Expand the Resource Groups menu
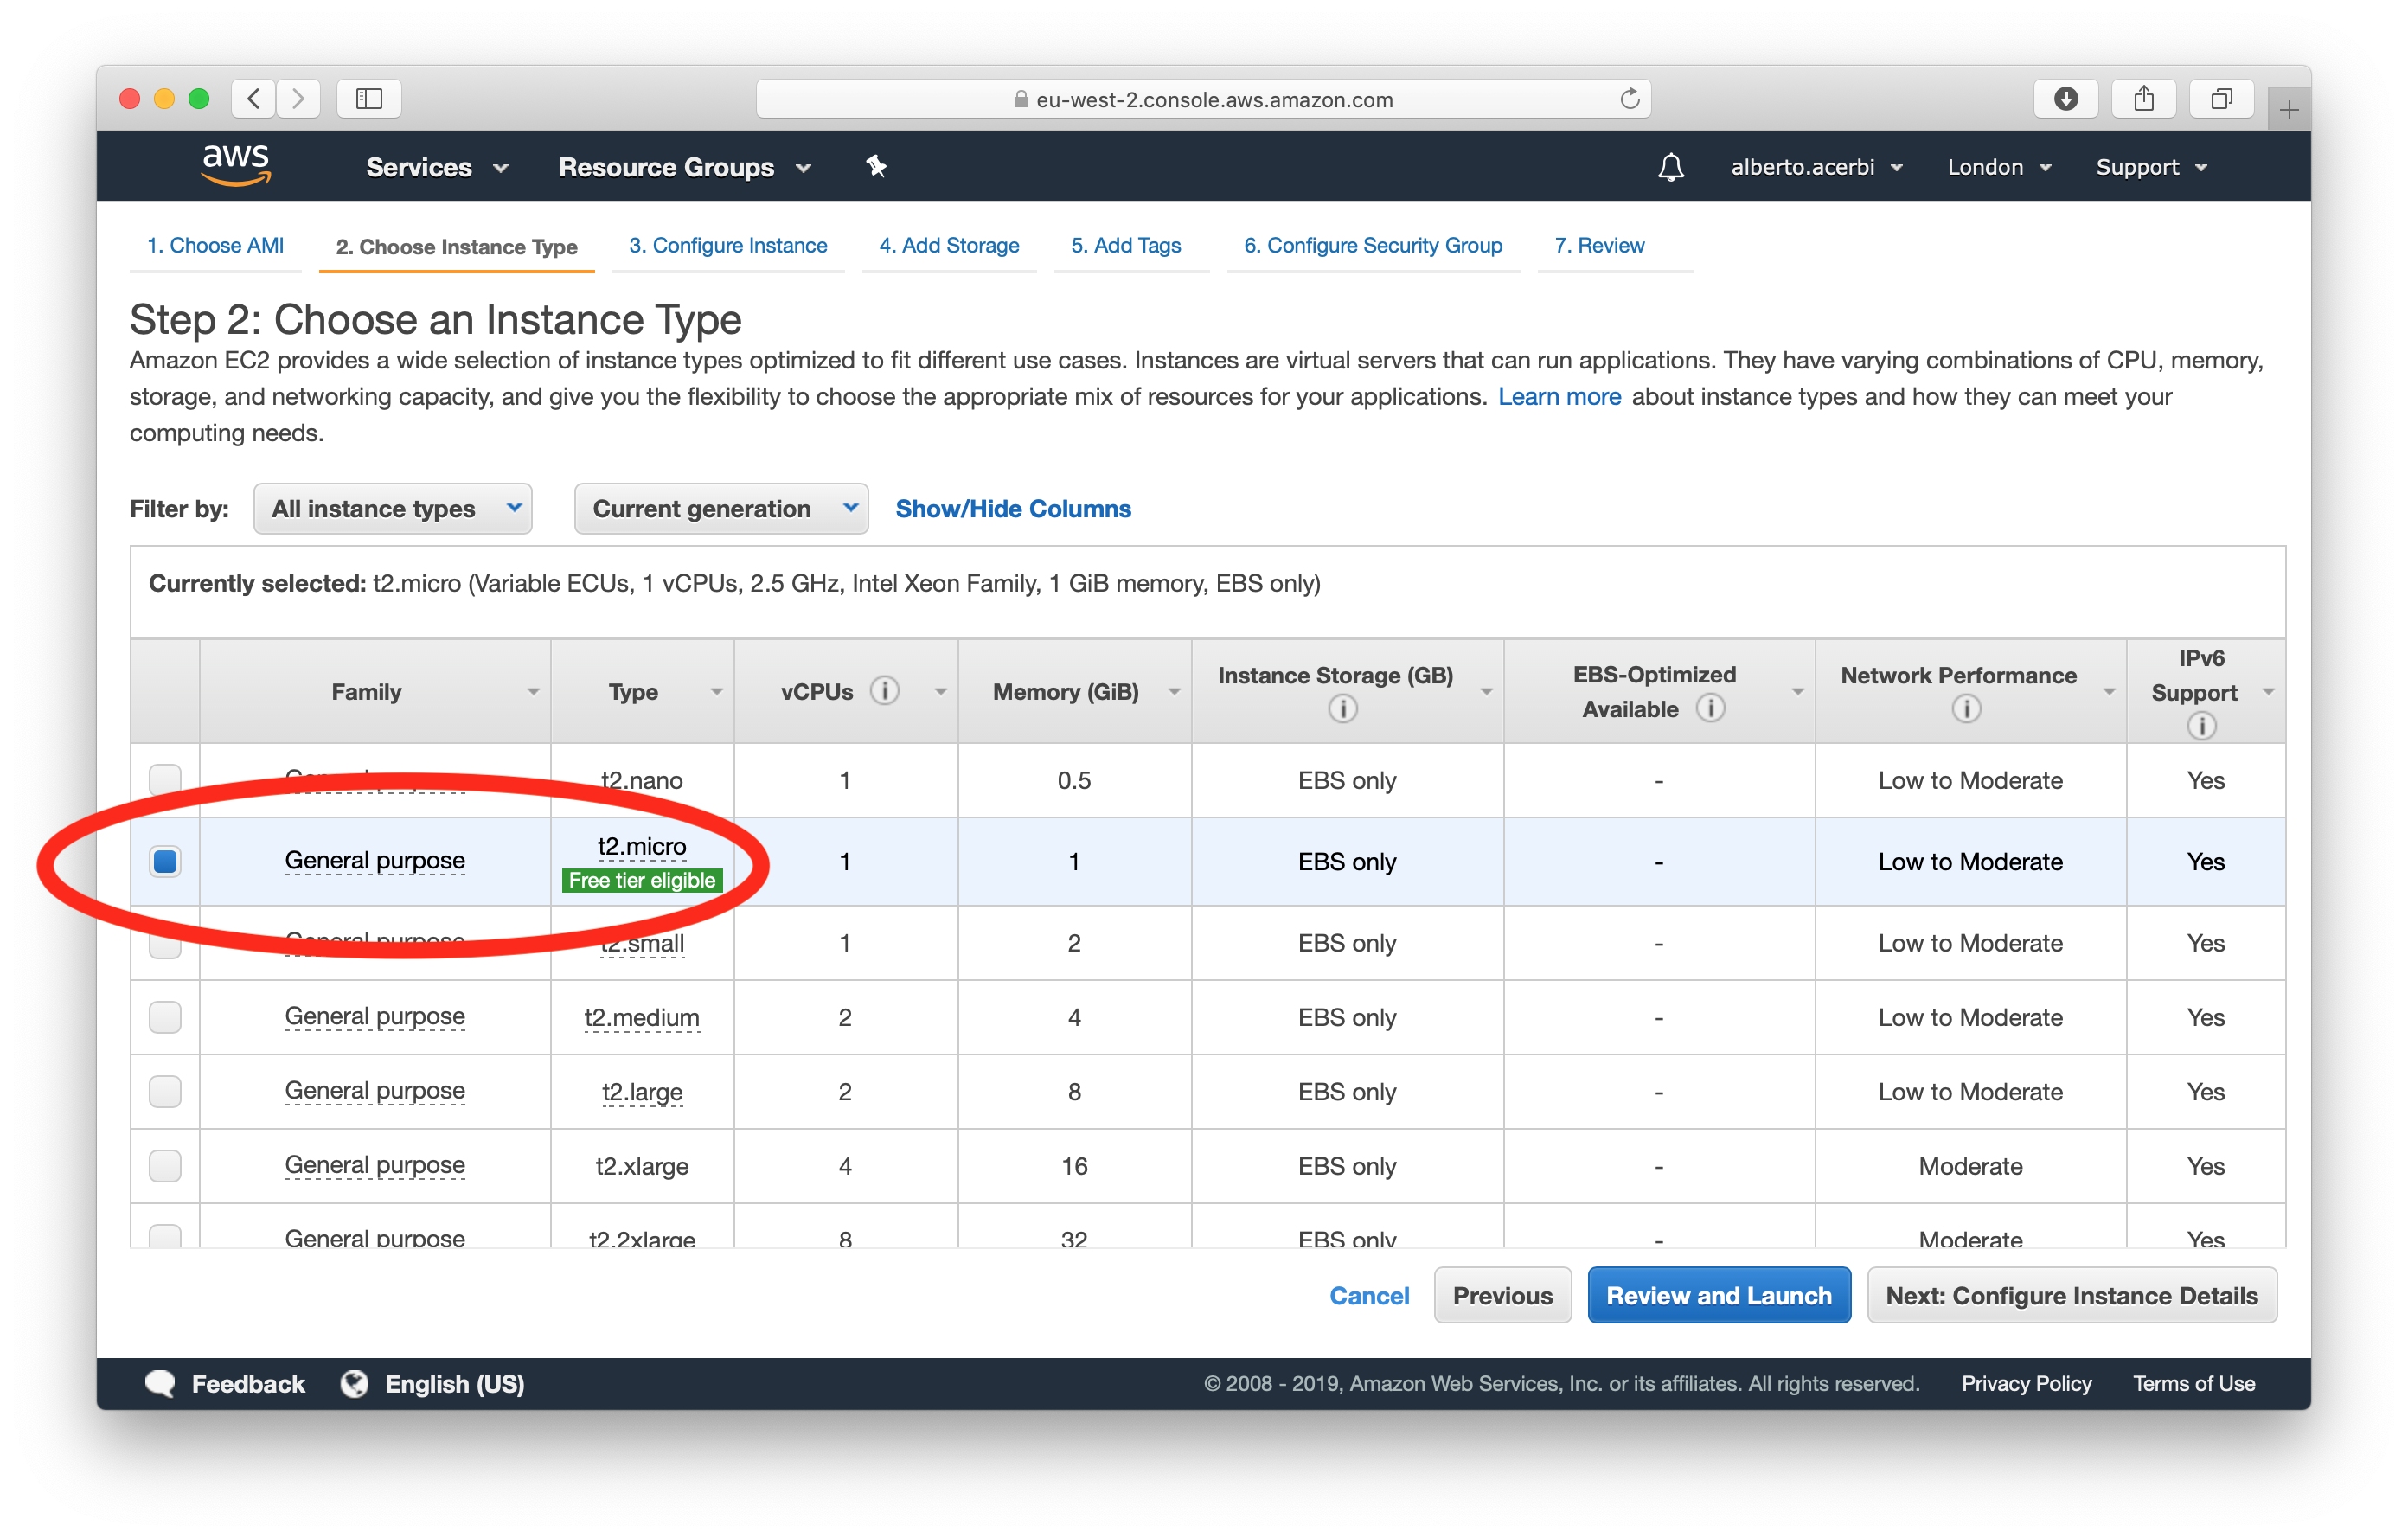 pos(684,167)
